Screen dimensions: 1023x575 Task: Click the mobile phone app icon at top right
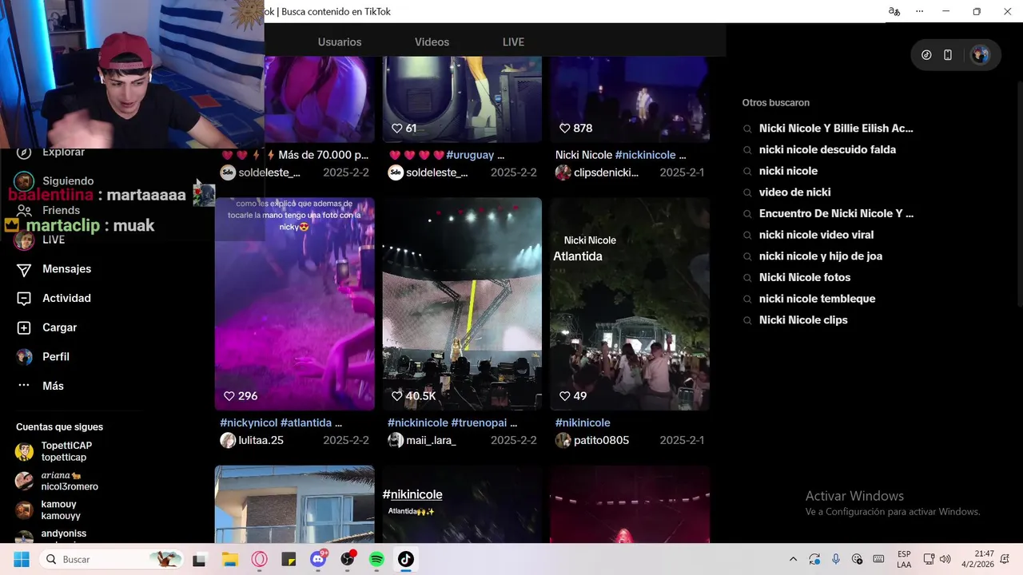tap(948, 55)
